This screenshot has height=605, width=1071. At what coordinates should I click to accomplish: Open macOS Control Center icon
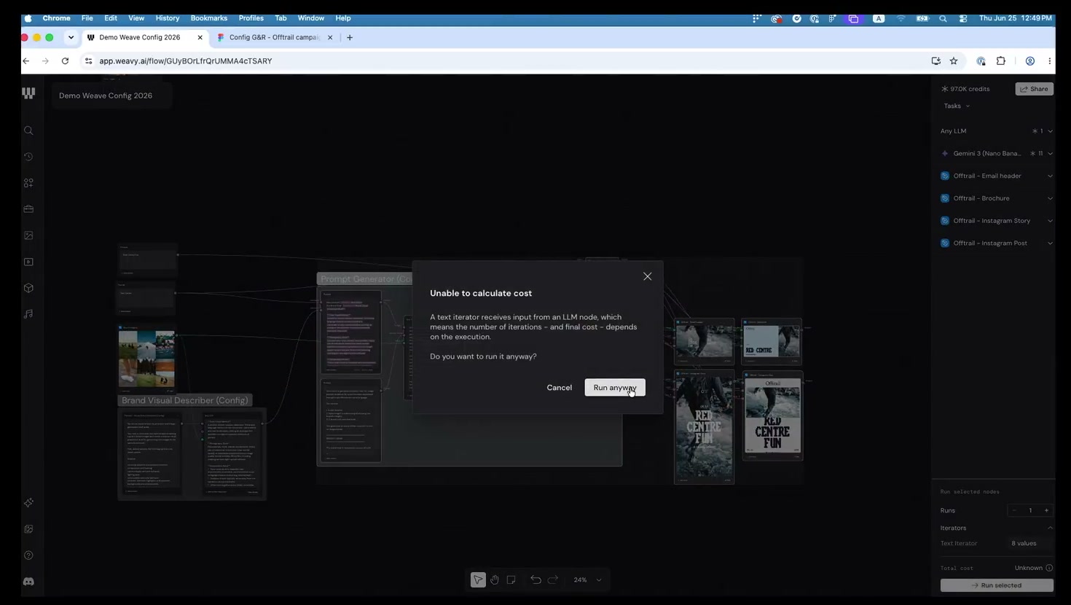pyautogui.click(x=963, y=18)
